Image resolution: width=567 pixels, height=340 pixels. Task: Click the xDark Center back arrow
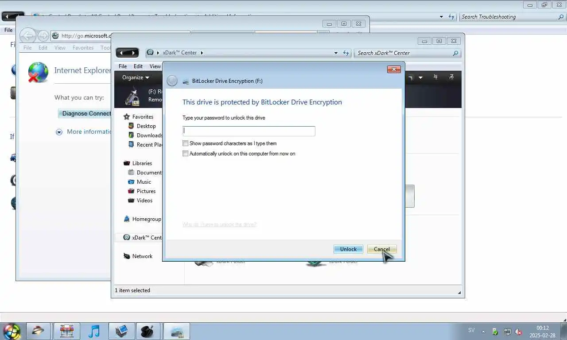(121, 53)
